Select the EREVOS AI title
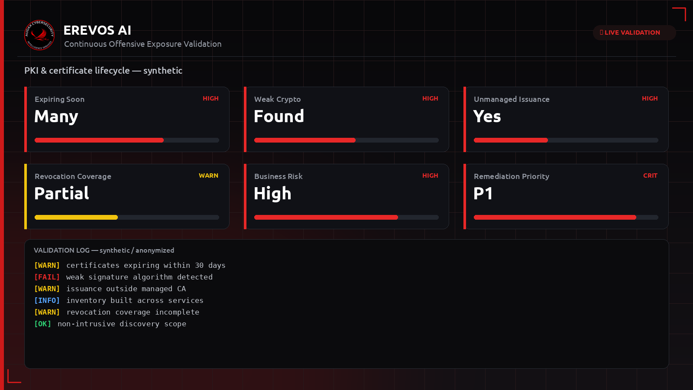Viewport: 693px width, 390px height. (x=97, y=30)
